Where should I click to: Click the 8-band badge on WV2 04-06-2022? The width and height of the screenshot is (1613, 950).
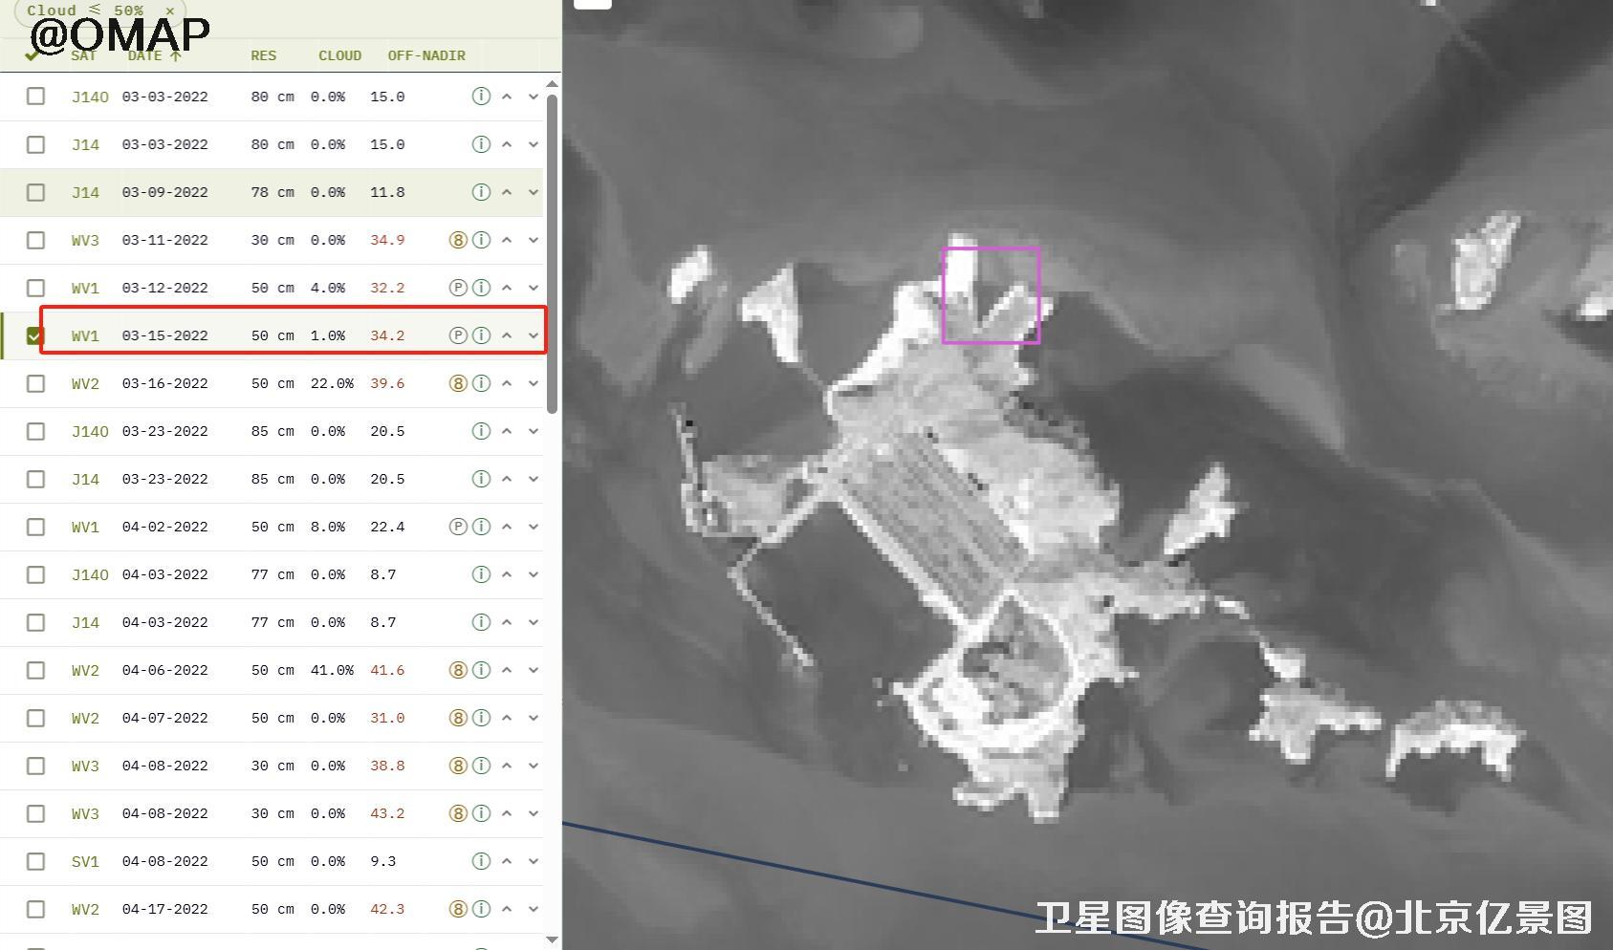pos(458,670)
